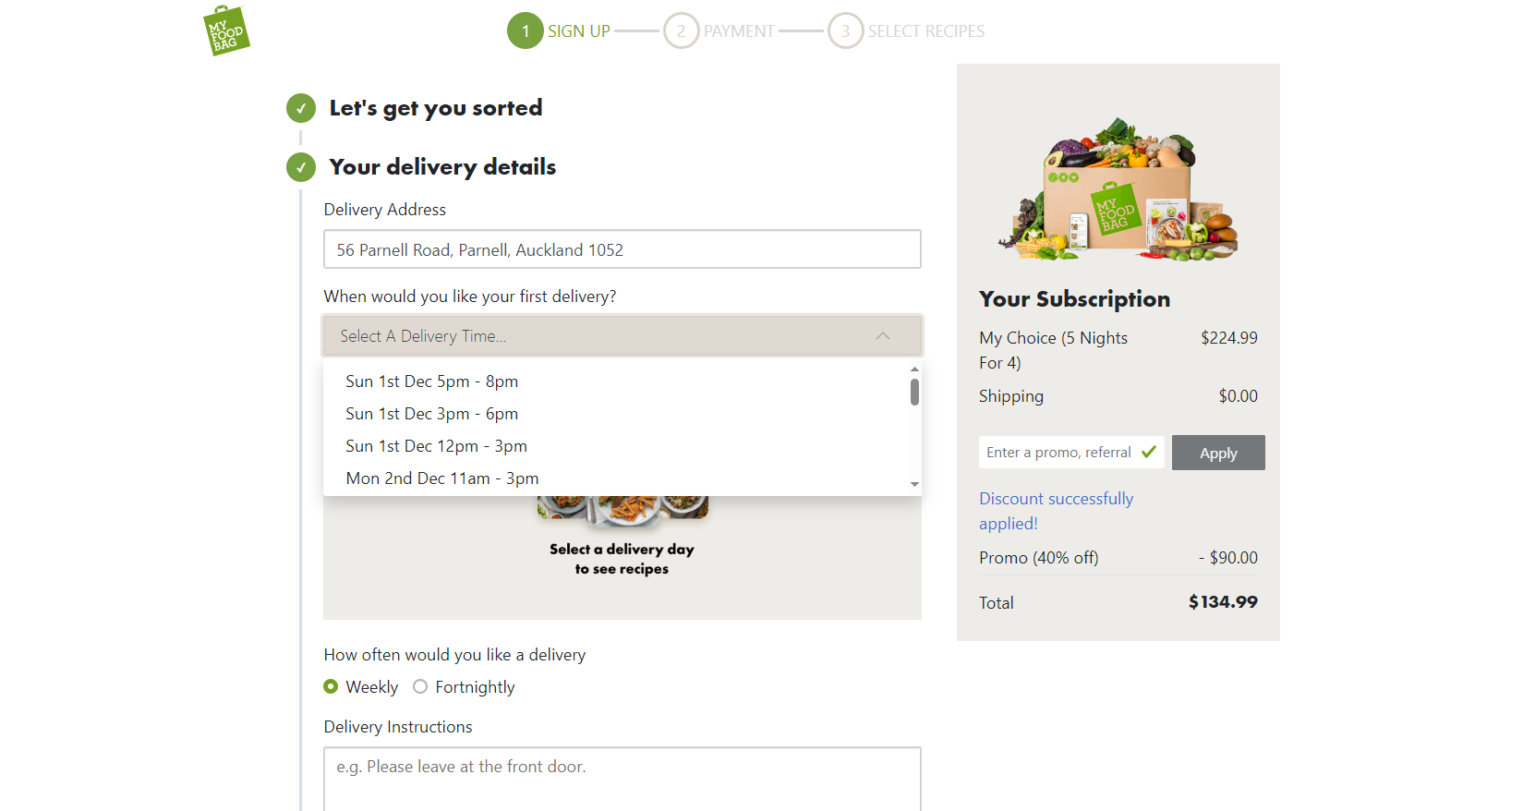The width and height of the screenshot is (1523, 811).
Task: Click the step 2 Payment circle
Action: click(682, 30)
